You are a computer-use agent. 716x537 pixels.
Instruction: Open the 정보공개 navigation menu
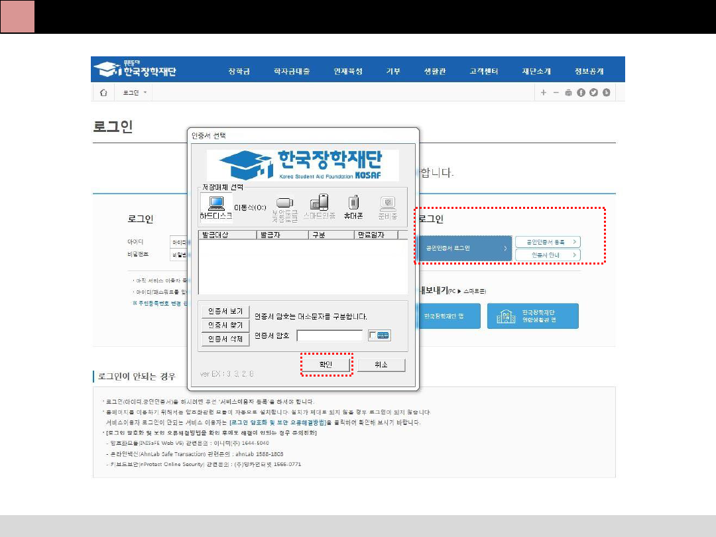click(x=589, y=71)
